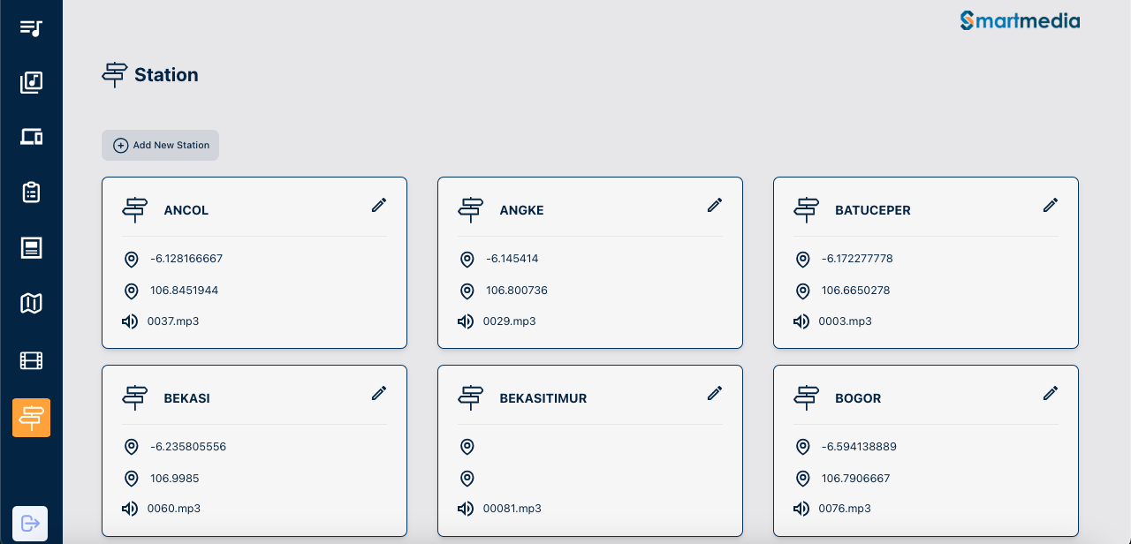
Task: Click the Smartmedia logo
Action: point(1020,20)
